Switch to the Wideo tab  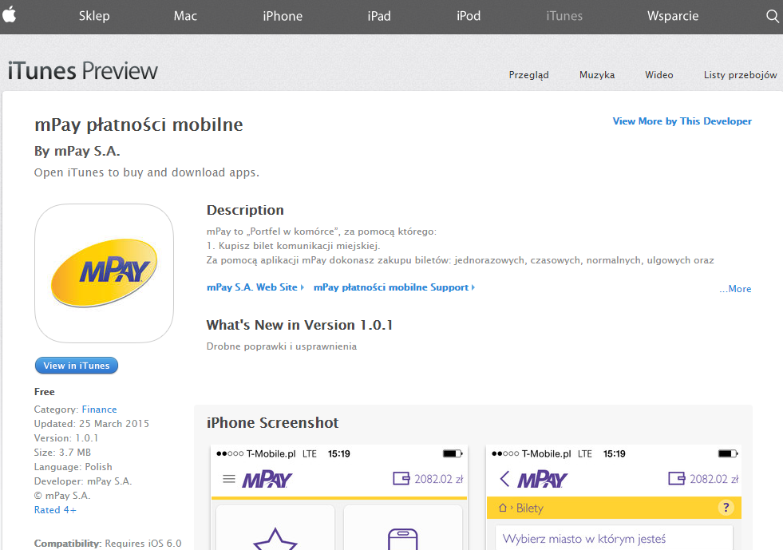click(658, 75)
